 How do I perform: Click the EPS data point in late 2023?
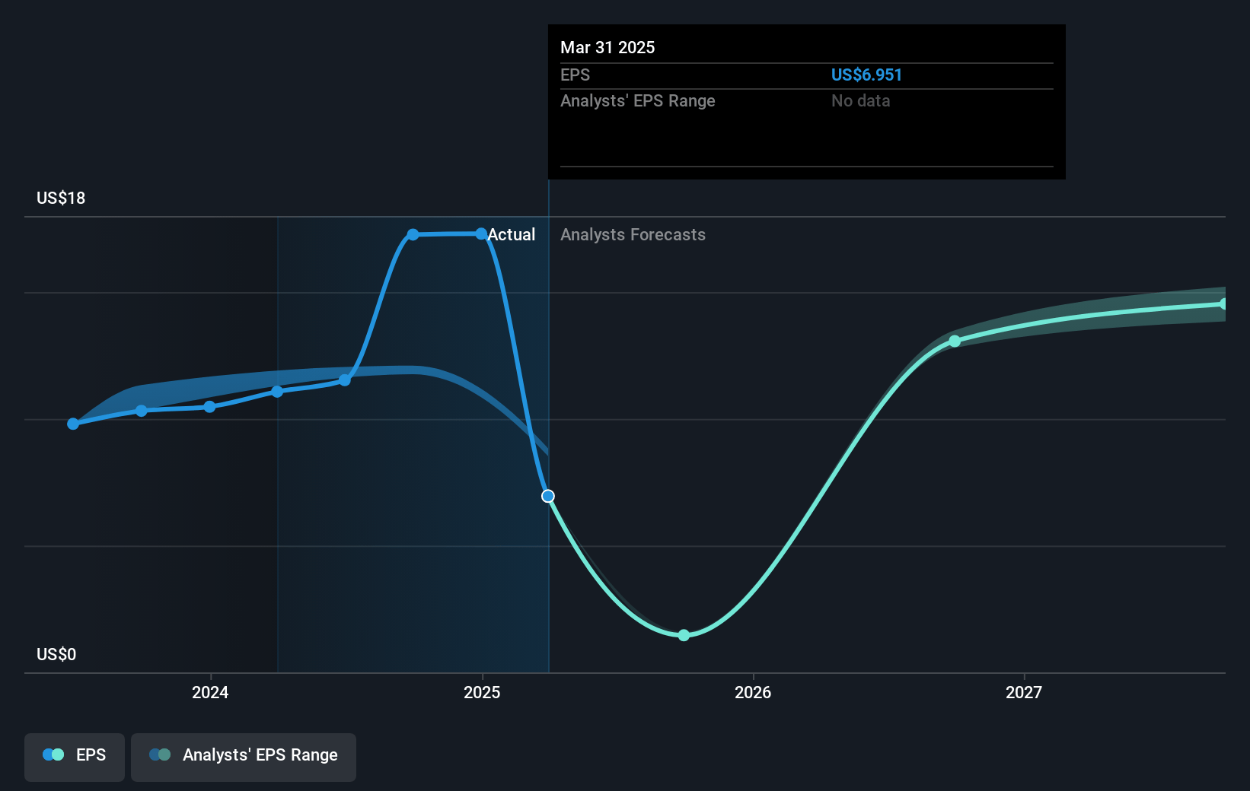coord(142,411)
